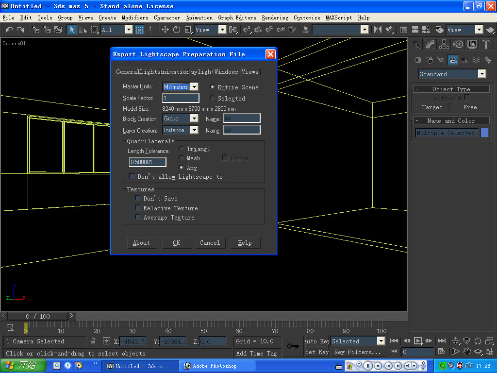Click the blue object color swatch
Viewport: 497px width, 373px height.
click(x=484, y=133)
